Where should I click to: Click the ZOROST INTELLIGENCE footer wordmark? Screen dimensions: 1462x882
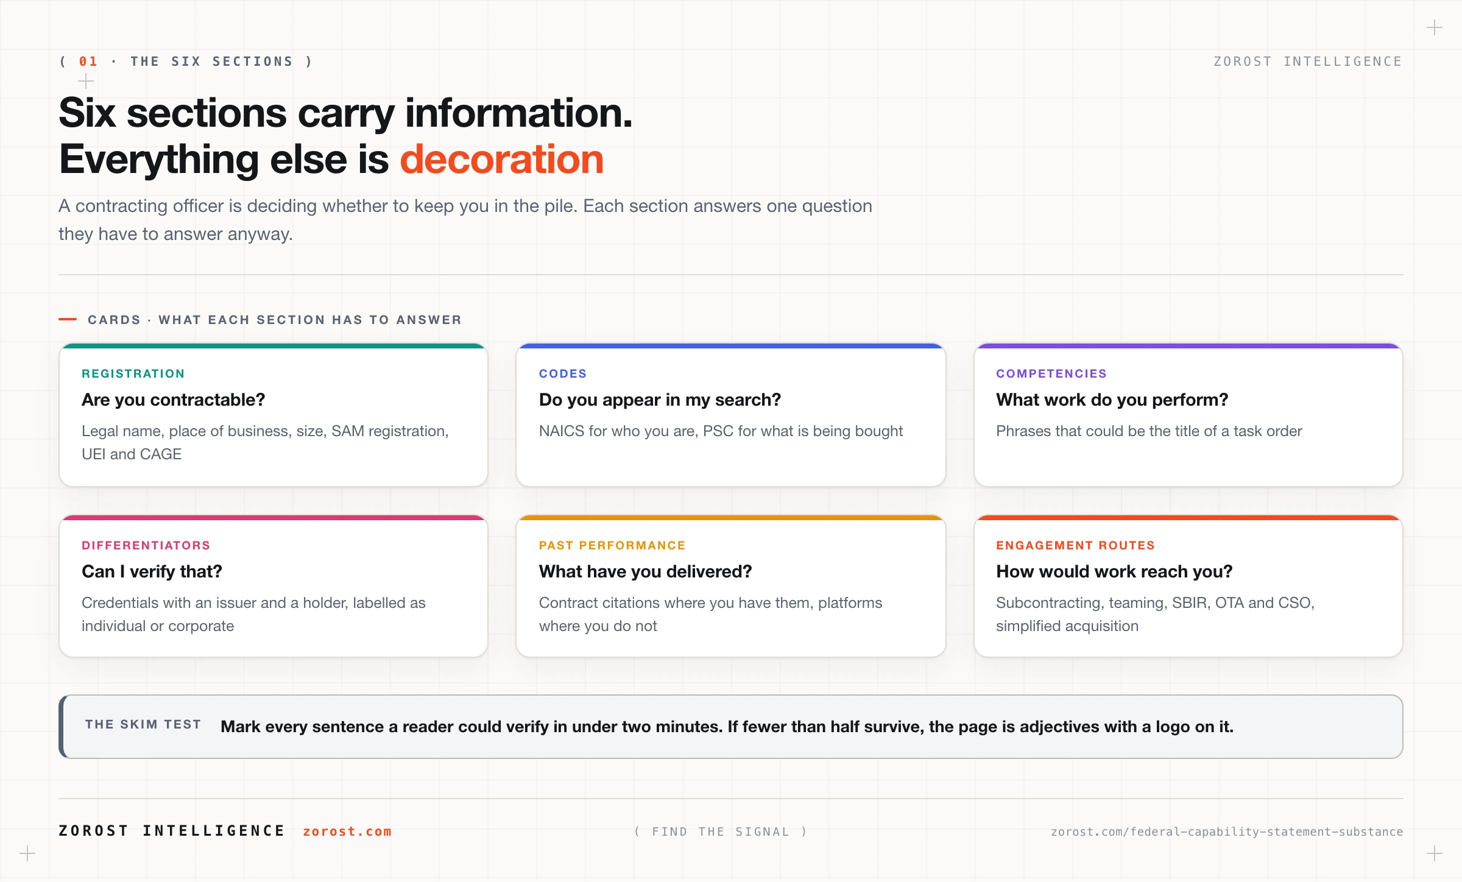click(172, 831)
